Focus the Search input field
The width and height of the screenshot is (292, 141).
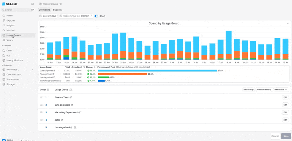click(18, 10)
